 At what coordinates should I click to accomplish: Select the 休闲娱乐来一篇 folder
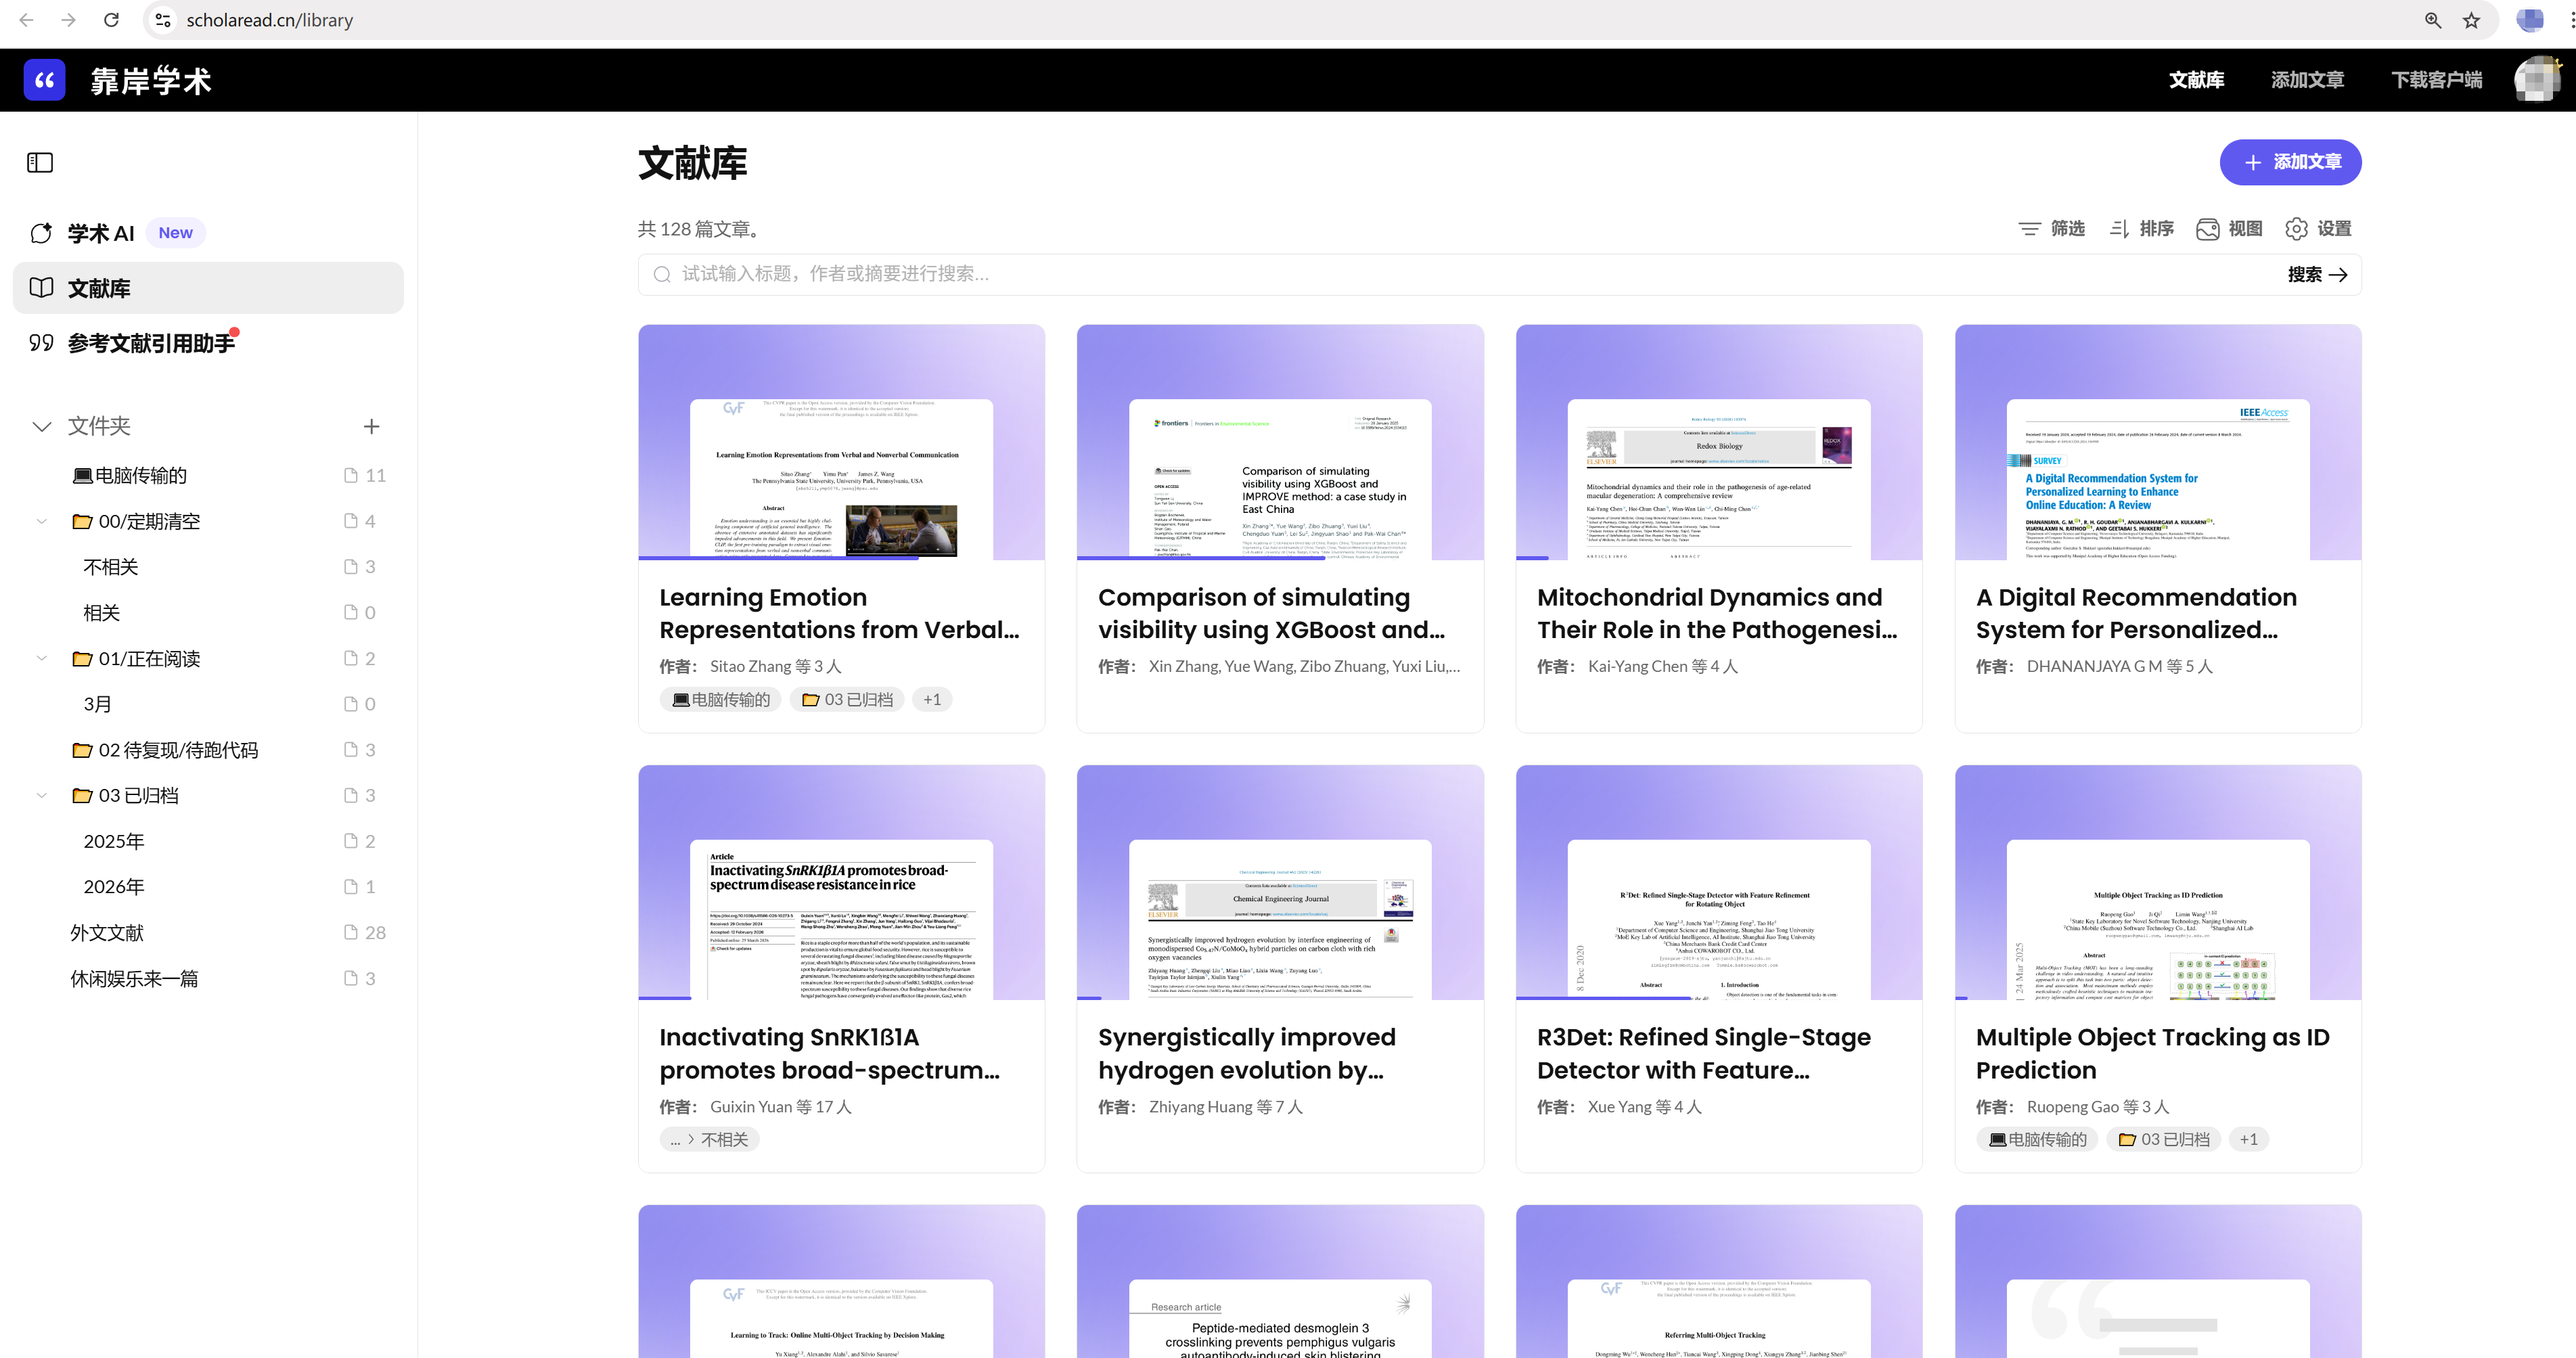coord(134,978)
